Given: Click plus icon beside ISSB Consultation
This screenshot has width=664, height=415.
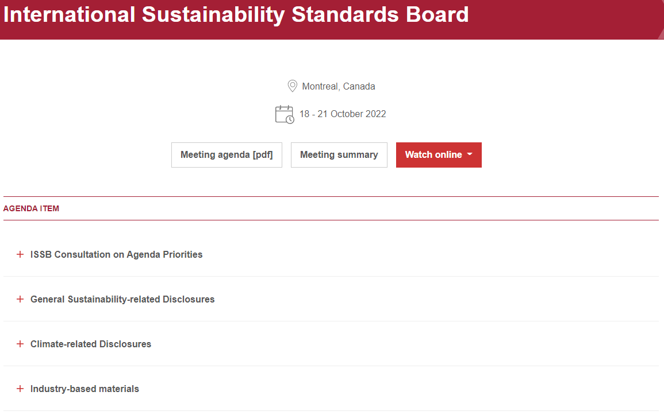Looking at the screenshot, I should coord(20,254).
